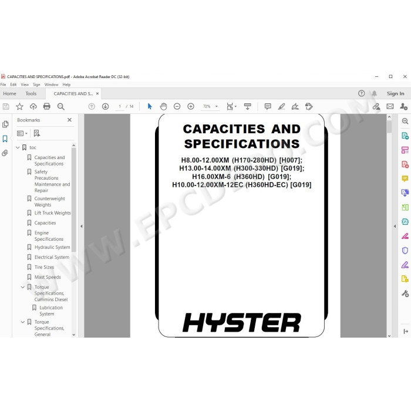
Task: Jump to Mast Speeds bookmark
Action: coord(48,277)
